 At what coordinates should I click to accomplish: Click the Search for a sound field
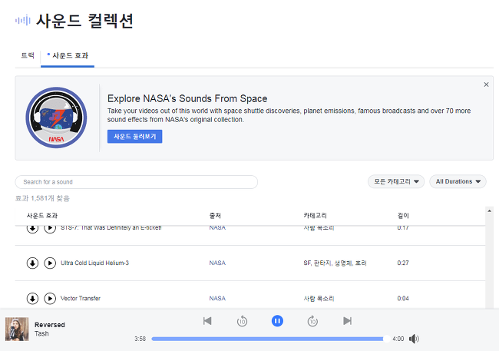pos(136,182)
